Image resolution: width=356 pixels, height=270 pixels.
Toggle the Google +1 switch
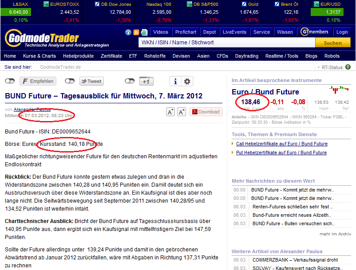[130, 81]
